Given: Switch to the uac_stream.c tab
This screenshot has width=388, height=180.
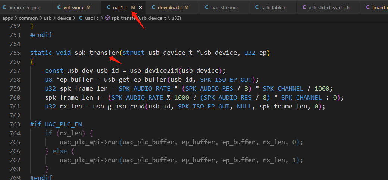Looking at the screenshot, I should 225,7.
